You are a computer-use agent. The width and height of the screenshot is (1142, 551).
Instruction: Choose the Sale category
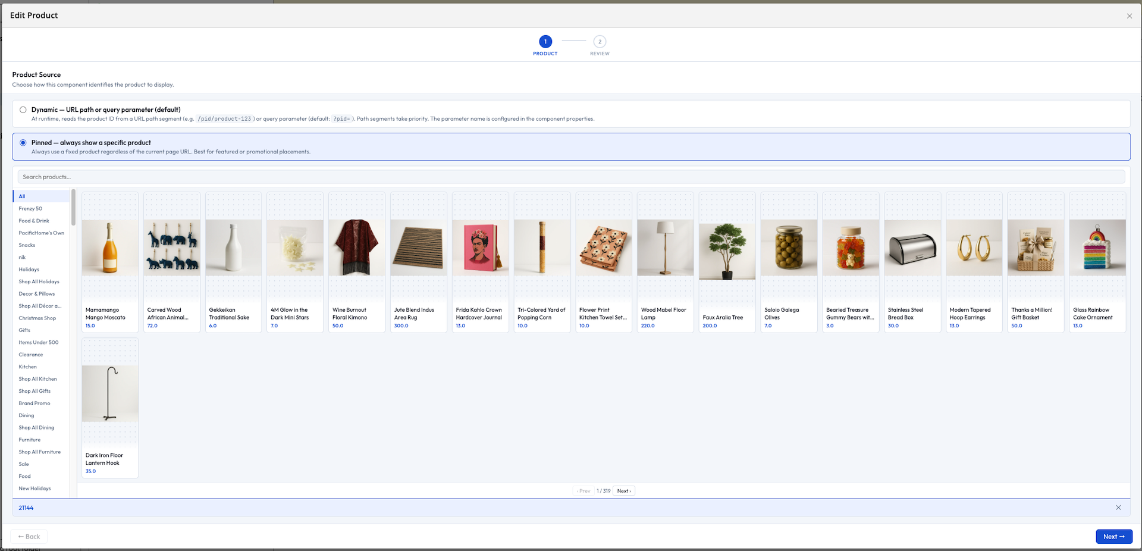(x=41, y=465)
